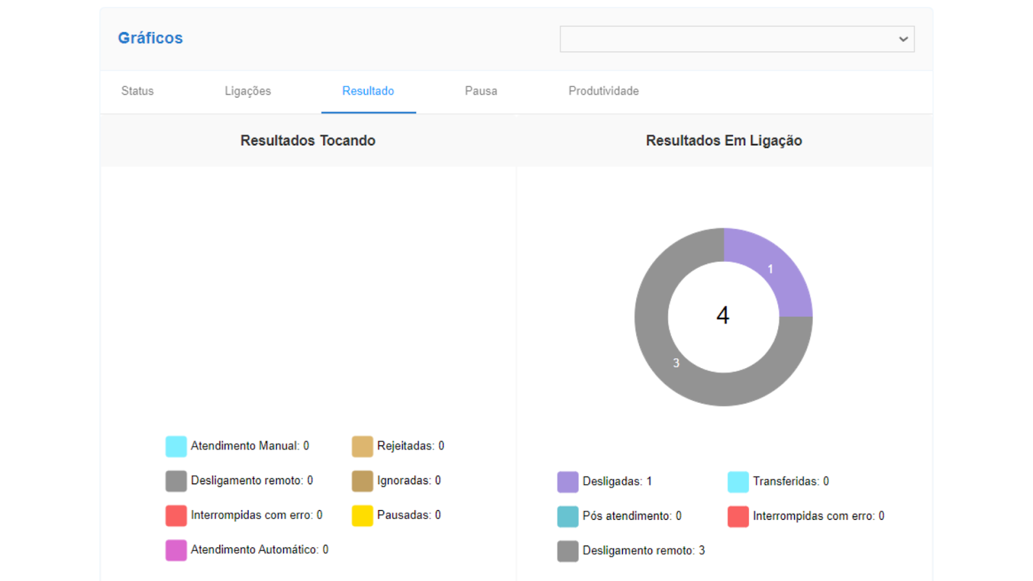The height and width of the screenshot is (581, 1033).
Task: Click the Gráficos heading link
Action: [150, 38]
